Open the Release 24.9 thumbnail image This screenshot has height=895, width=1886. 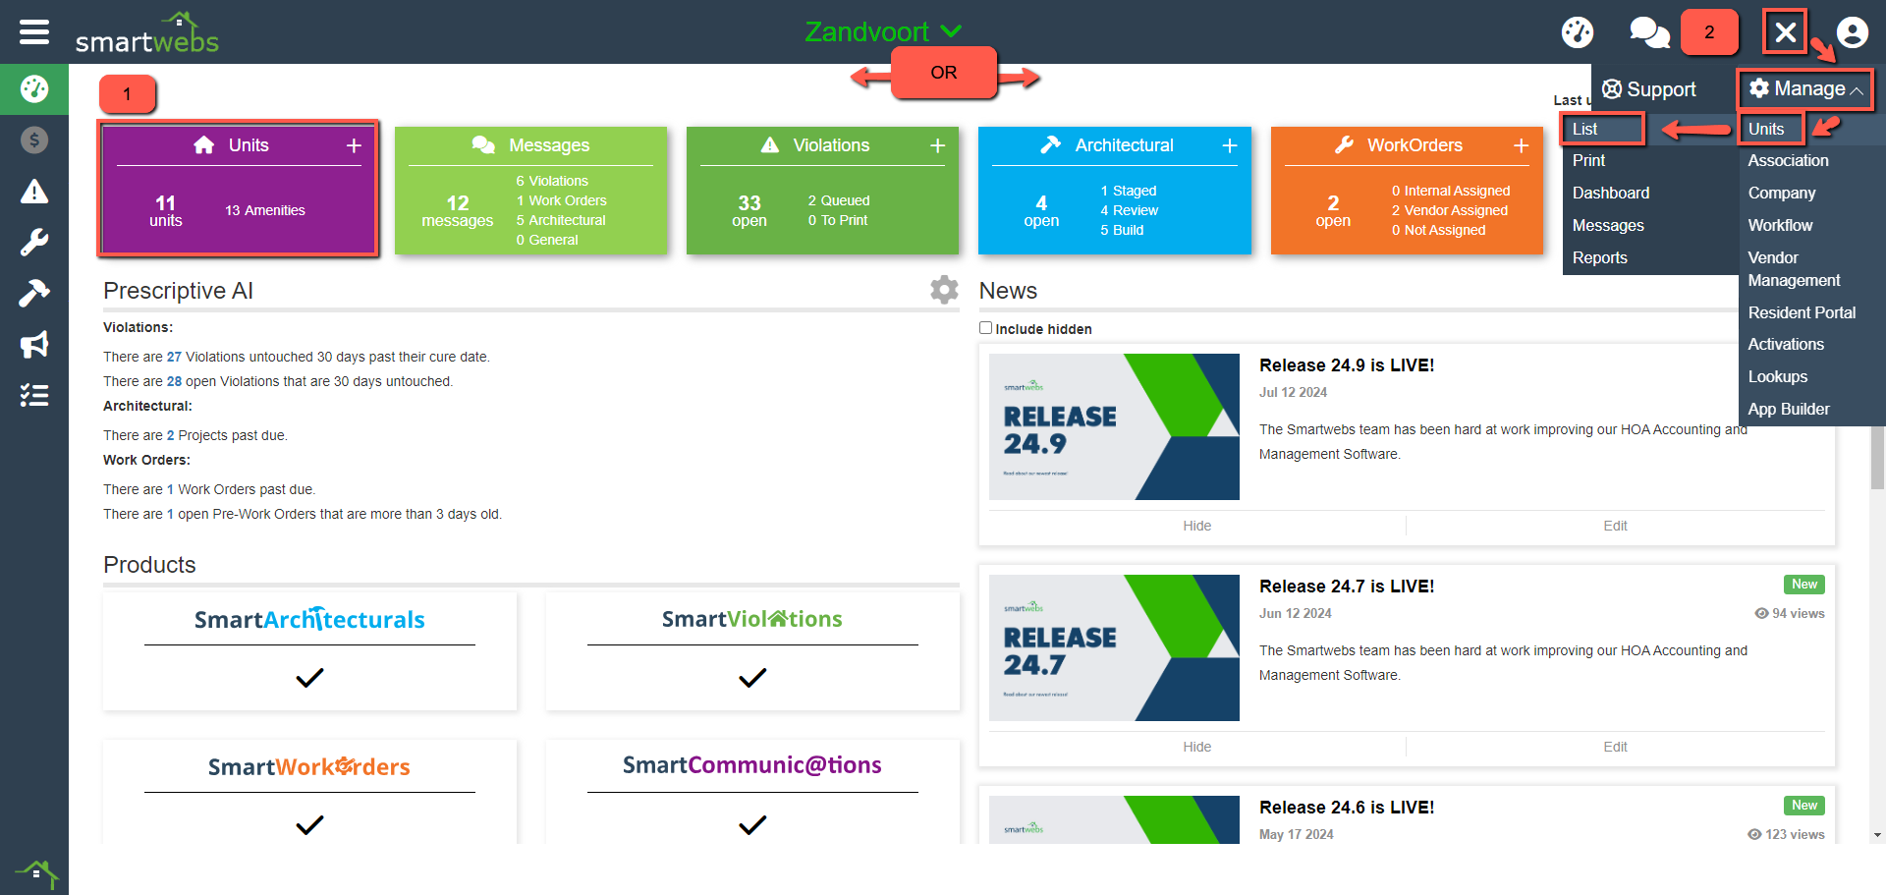coord(1114,427)
